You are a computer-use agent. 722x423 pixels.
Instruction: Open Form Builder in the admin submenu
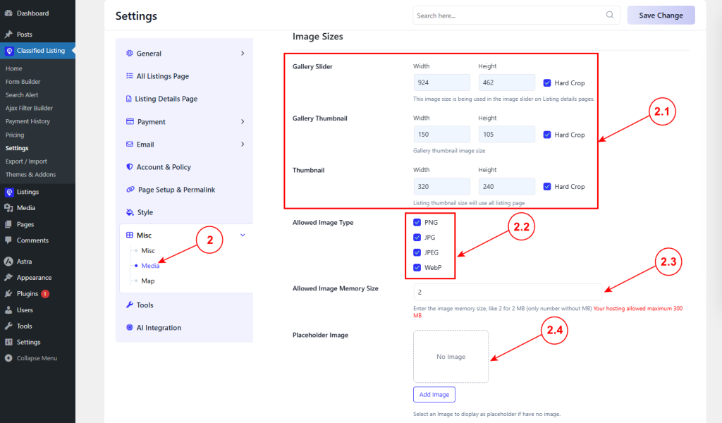tap(23, 82)
